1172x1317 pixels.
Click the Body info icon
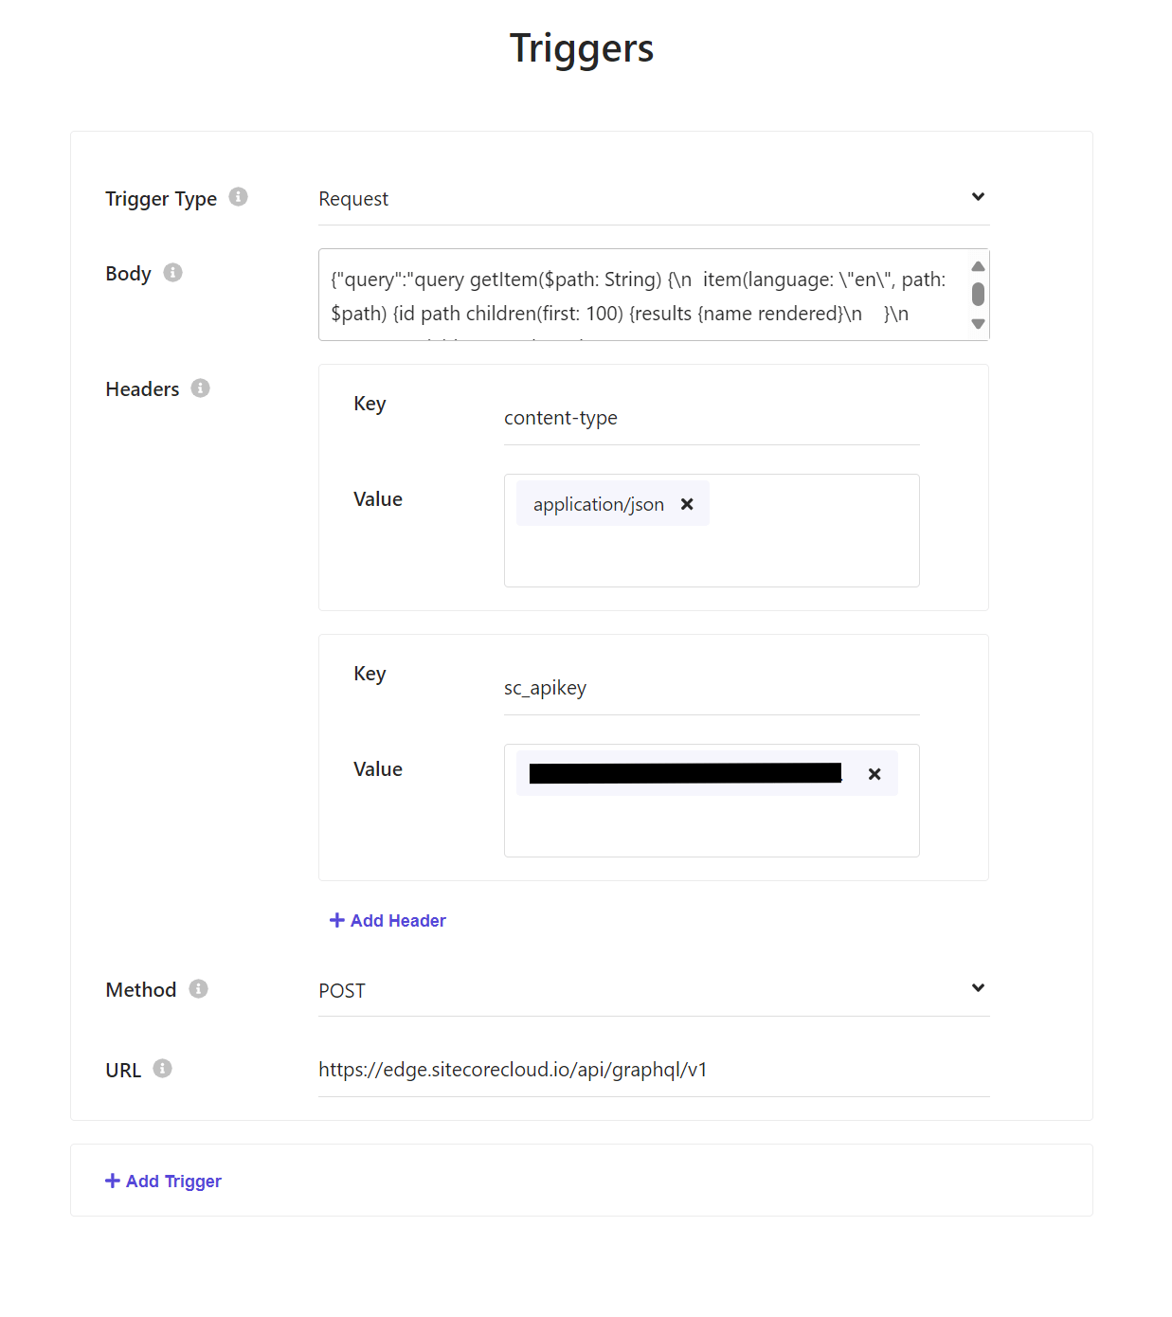coord(172,273)
